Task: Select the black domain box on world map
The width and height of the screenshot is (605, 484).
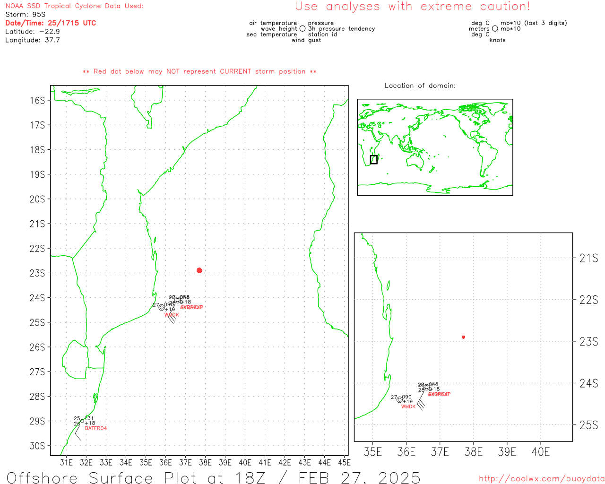Action: (374, 160)
